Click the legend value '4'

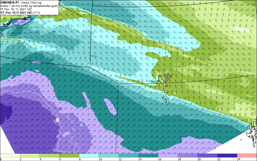(x=40, y=159)
